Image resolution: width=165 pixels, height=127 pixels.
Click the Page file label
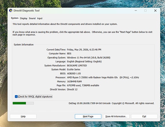[x=61, y=86]
